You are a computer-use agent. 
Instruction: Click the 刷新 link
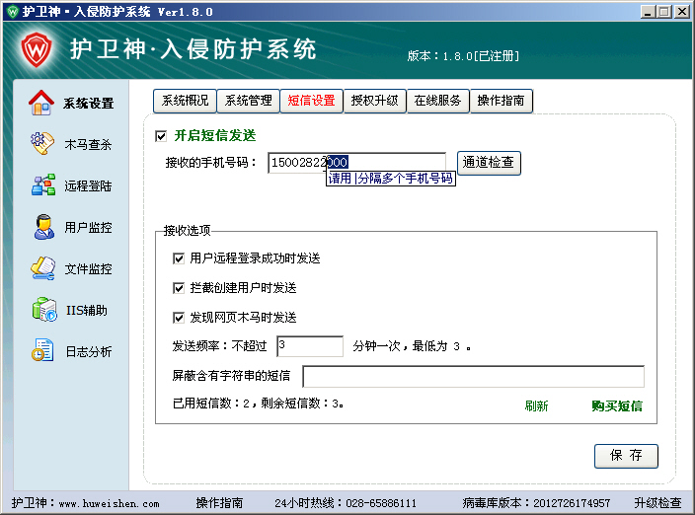[536, 406]
